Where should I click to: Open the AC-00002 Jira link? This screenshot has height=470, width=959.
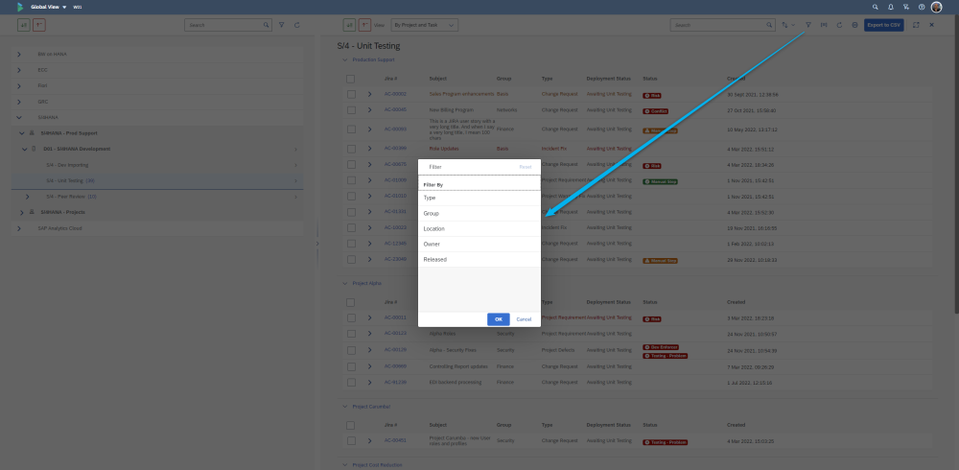(x=395, y=94)
